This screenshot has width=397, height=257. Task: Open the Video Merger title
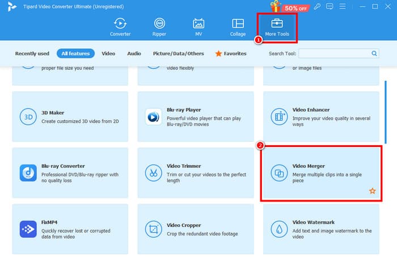(x=309, y=166)
